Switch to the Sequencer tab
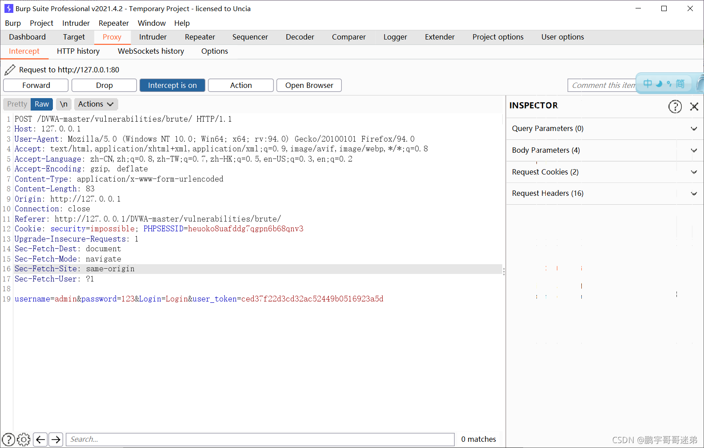Screen dimensions: 704x448 pyautogui.click(x=250, y=37)
